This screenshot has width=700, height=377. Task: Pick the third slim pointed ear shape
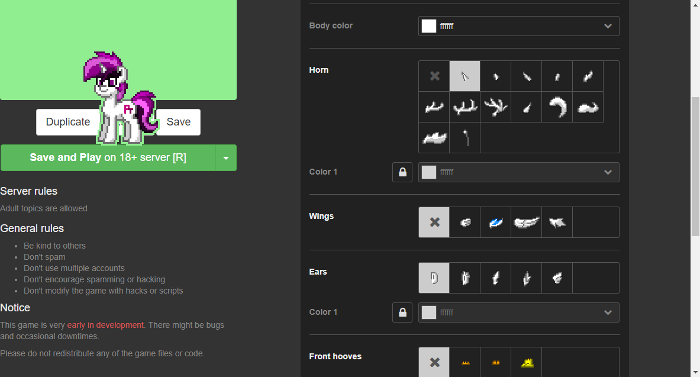(x=495, y=278)
